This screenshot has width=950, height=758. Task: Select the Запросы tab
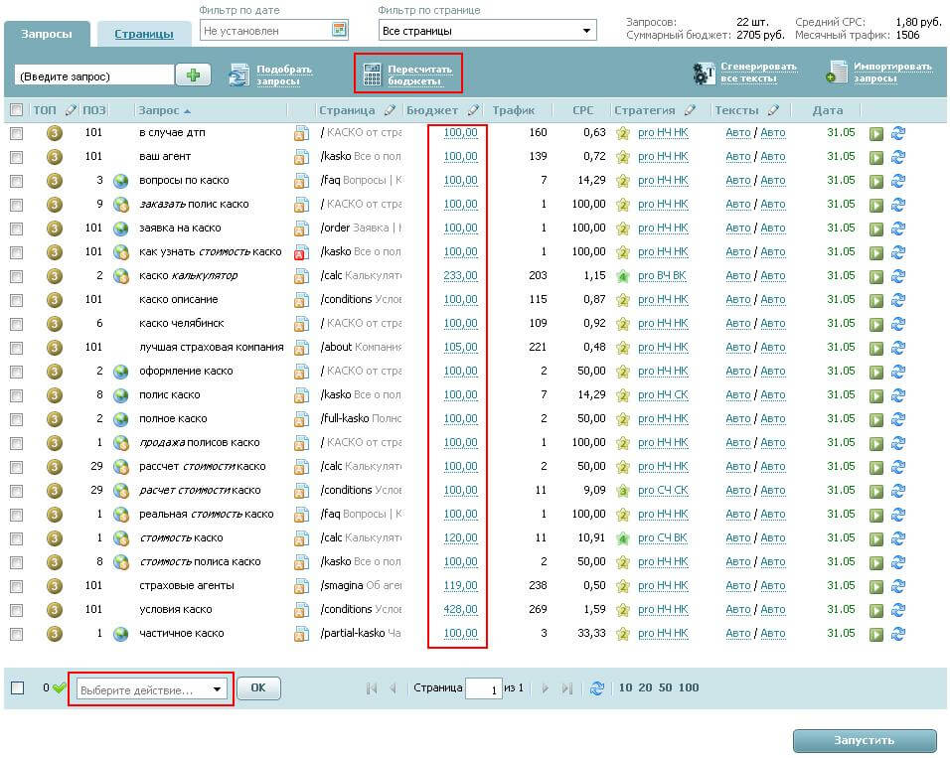pyautogui.click(x=47, y=34)
